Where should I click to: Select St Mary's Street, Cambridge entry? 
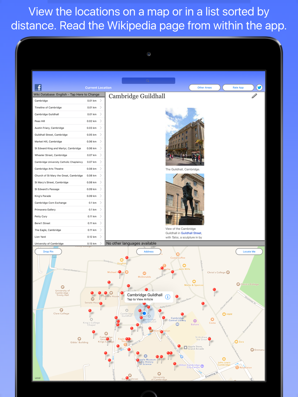[69, 182]
